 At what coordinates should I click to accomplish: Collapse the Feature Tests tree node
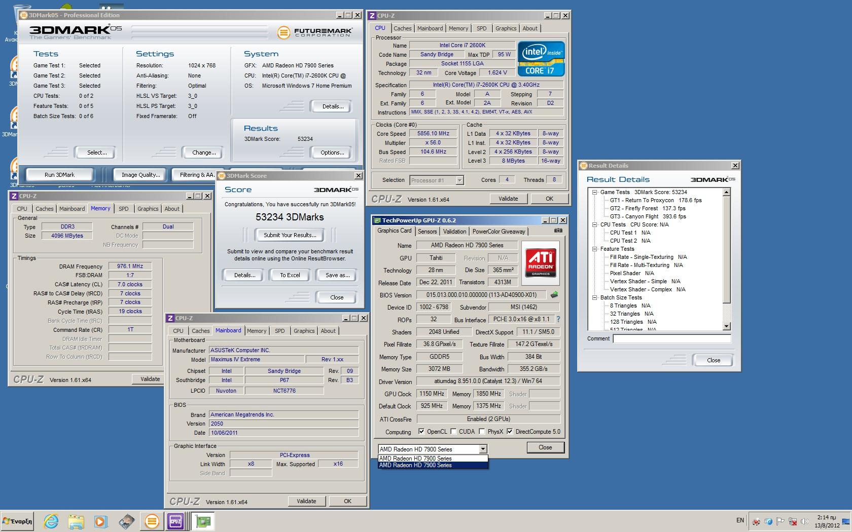(595, 249)
